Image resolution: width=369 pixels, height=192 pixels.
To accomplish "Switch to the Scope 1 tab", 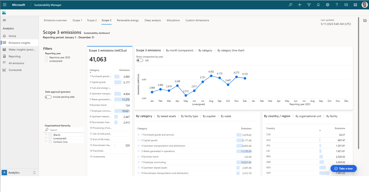I will 77,20.
